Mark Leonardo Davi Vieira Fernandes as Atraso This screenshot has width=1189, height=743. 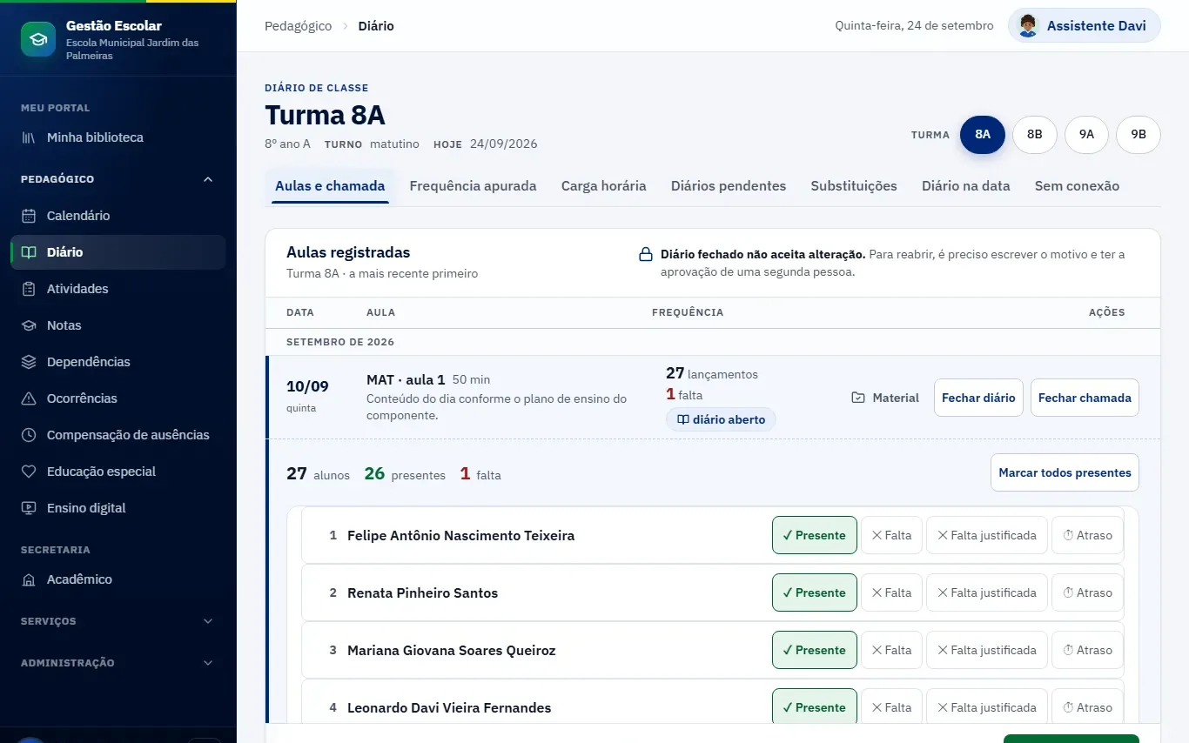(x=1088, y=707)
